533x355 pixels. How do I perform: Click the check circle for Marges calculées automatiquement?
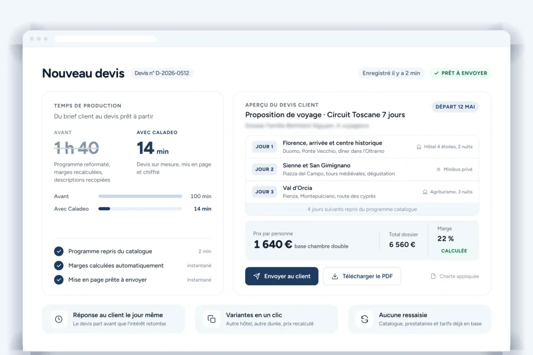[59, 266]
